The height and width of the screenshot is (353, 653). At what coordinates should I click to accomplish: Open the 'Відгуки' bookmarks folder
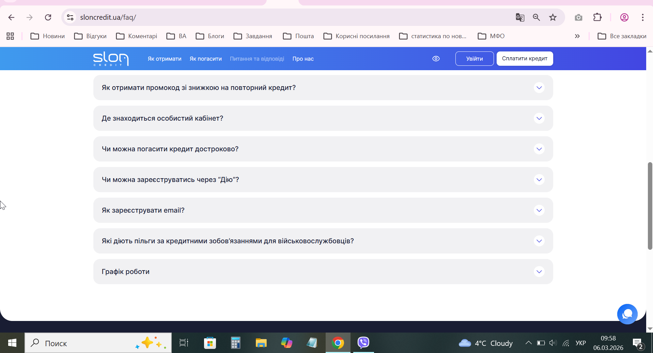pos(90,36)
